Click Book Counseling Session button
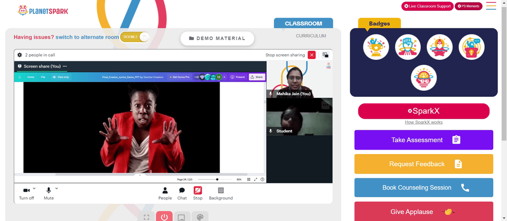The image size is (507, 221). point(423,188)
